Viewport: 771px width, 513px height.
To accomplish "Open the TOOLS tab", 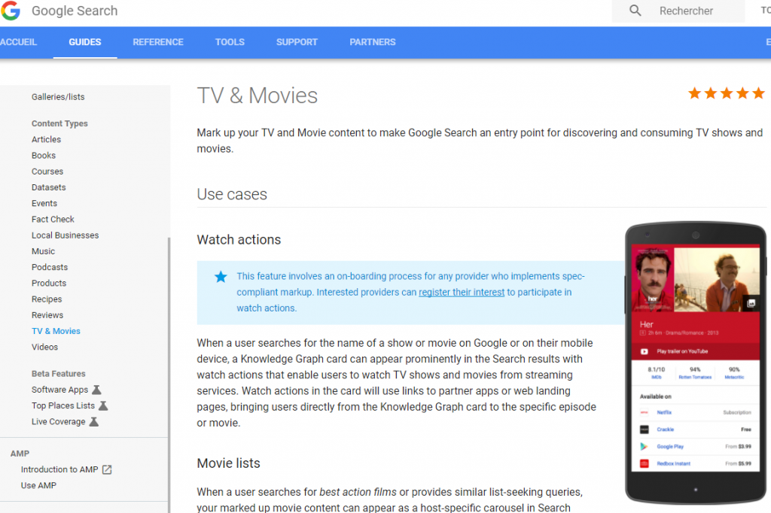I will [x=230, y=42].
